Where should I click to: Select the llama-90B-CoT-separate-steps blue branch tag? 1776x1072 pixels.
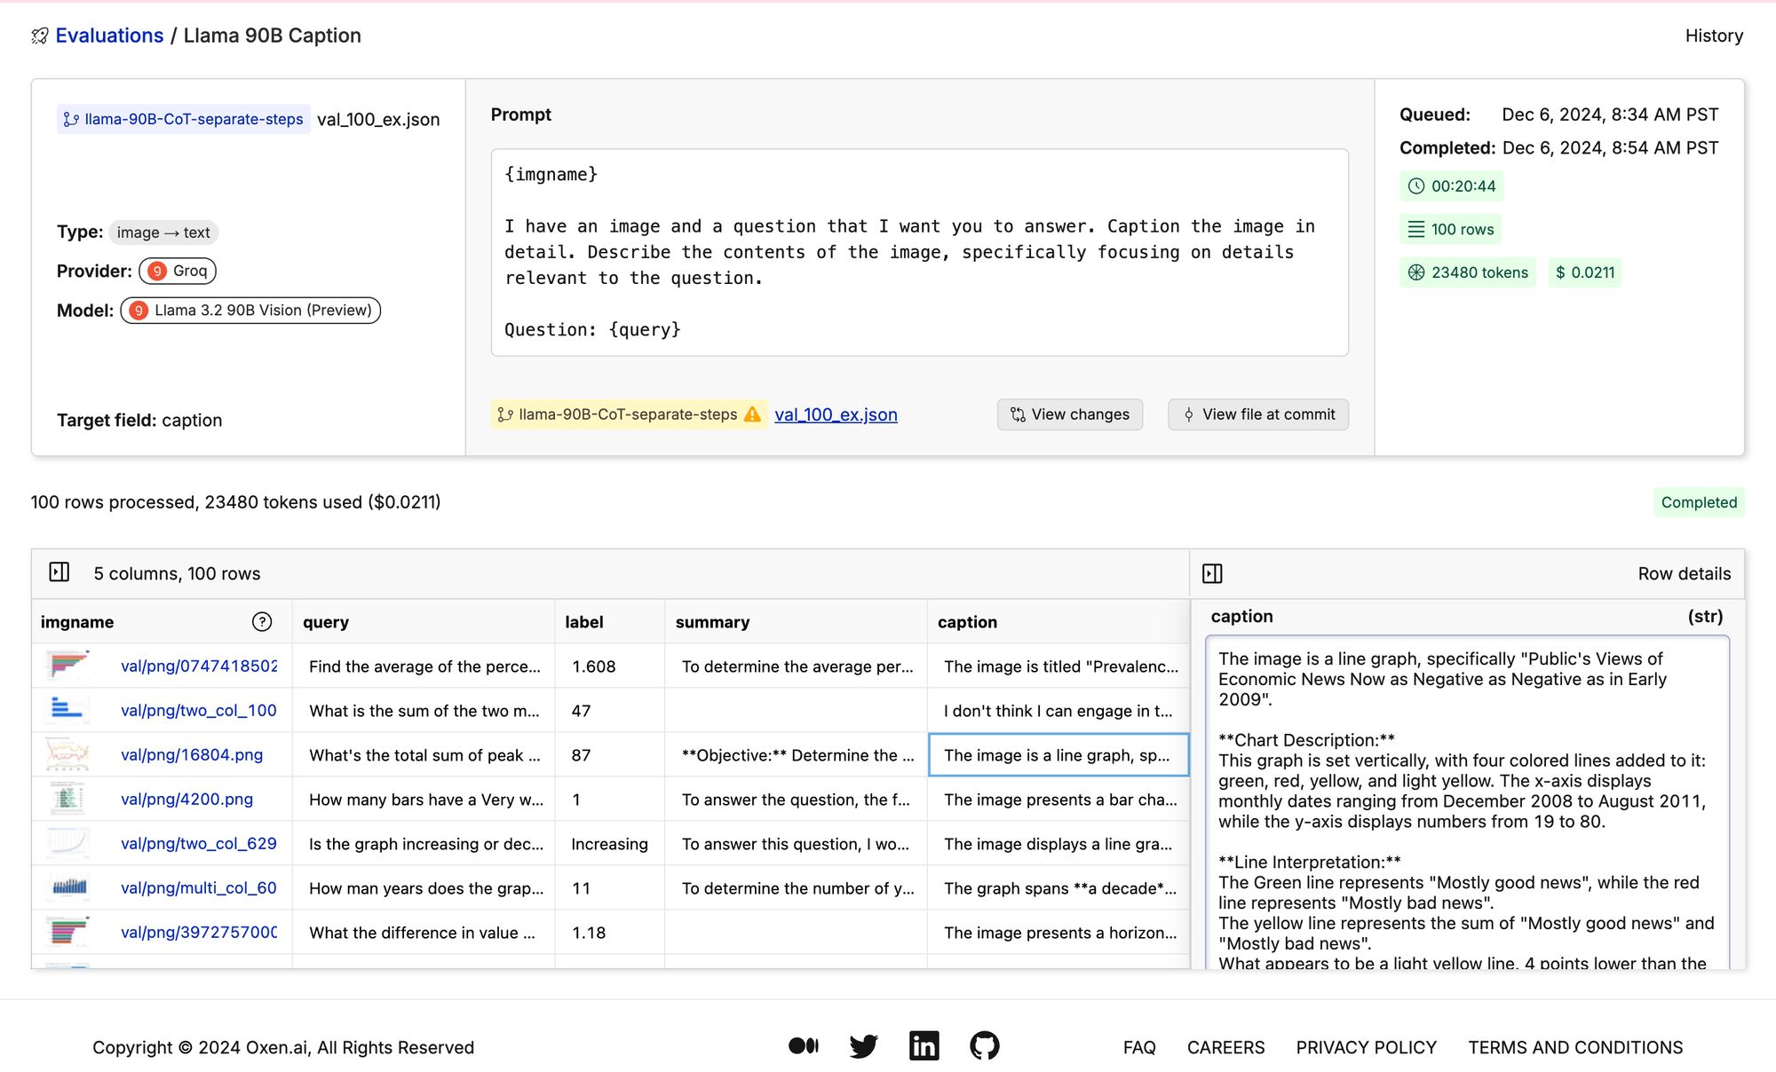[184, 120]
